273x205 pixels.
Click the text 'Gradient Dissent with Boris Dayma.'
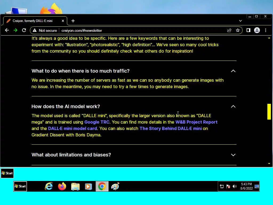pos(66,135)
